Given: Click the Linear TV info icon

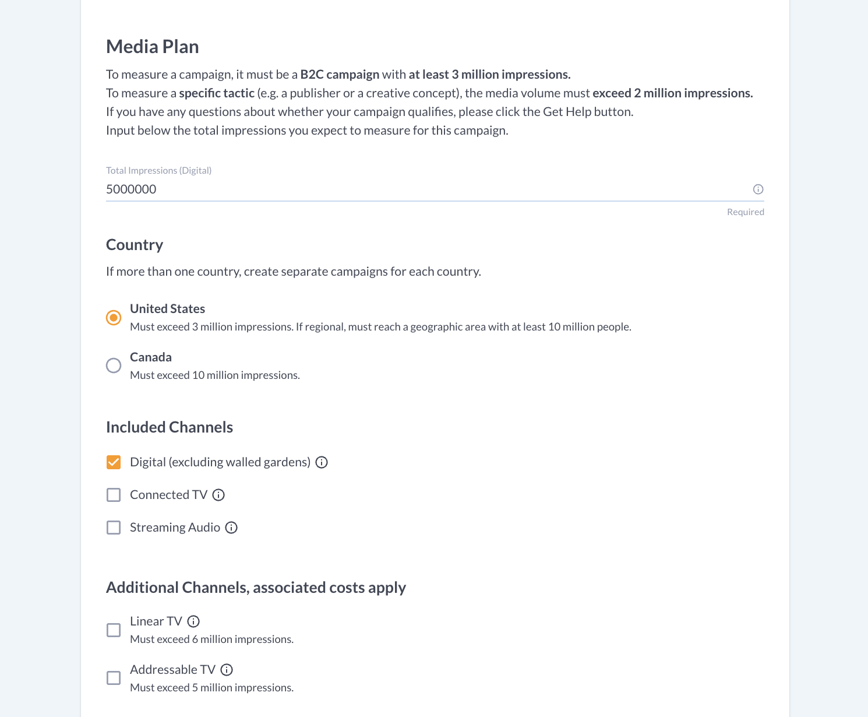Looking at the screenshot, I should coord(193,621).
